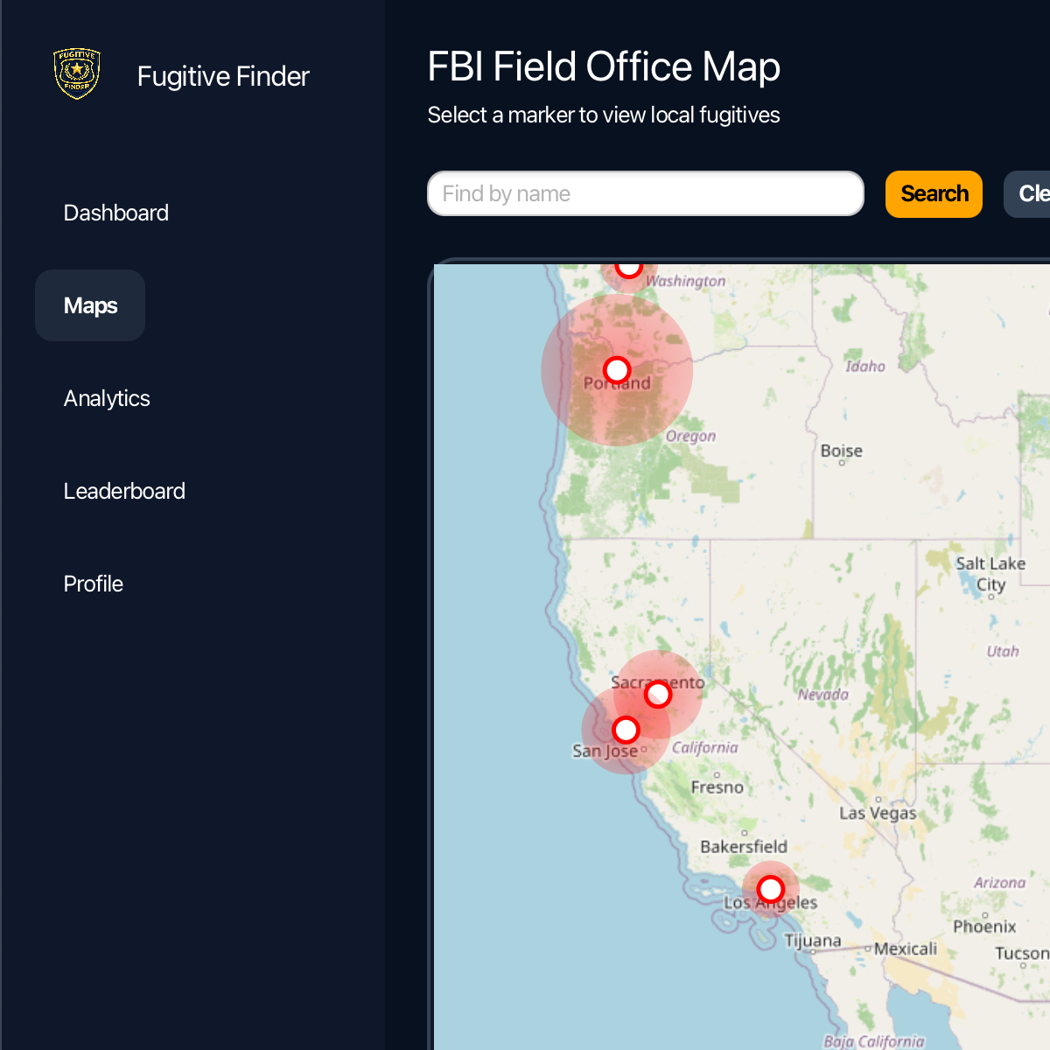Click the FBI Field Office Map heading

[604, 66]
